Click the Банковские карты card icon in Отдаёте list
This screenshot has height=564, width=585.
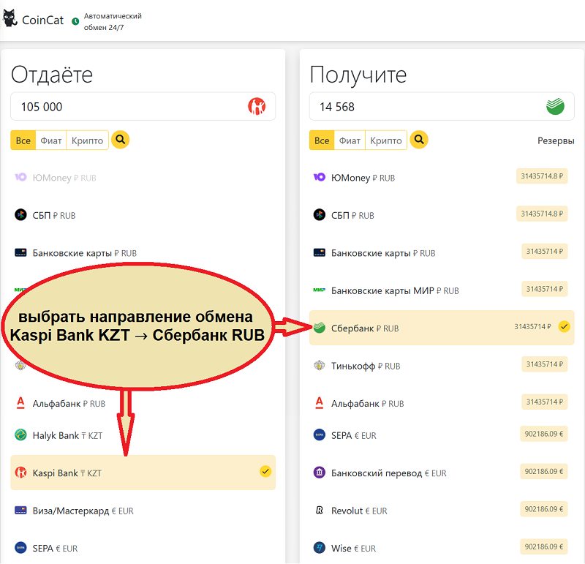click(x=20, y=252)
